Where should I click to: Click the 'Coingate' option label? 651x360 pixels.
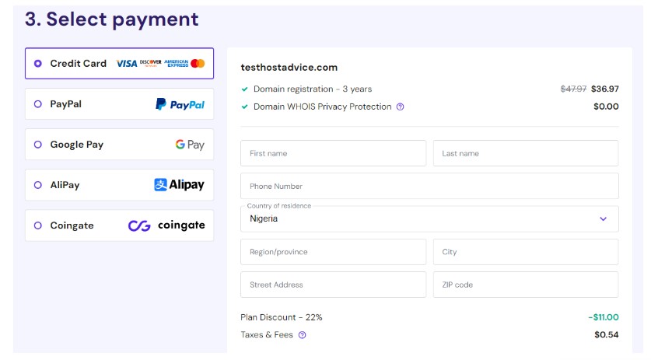(x=72, y=225)
